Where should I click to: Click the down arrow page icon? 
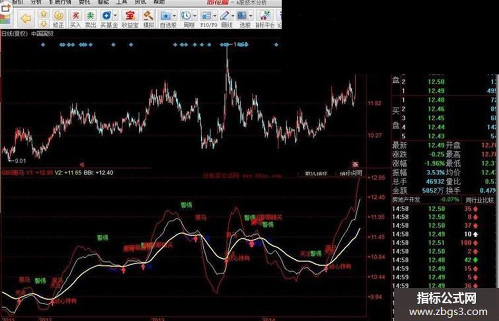(x=44, y=24)
